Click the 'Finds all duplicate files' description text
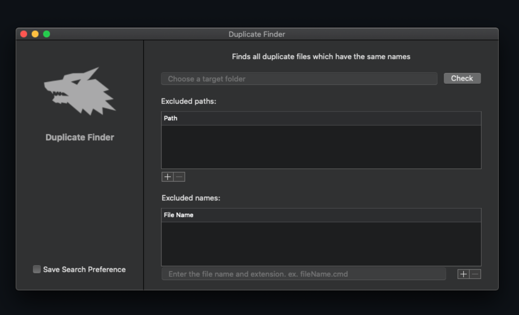519x315 pixels. 321,57
